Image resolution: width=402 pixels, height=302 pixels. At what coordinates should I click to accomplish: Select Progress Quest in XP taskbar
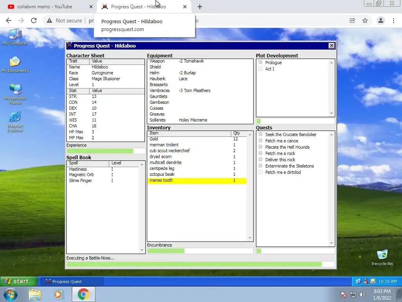click(x=72, y=282)
